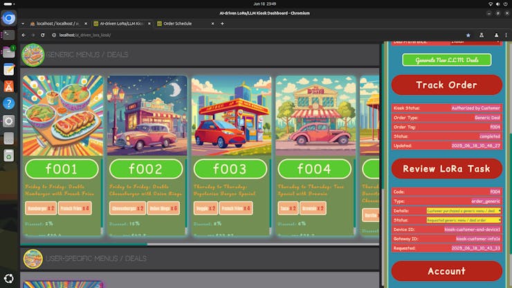Expand the Deal Preference dropdown
The height and width of the screenshot is (288, 512).
point(475,42)
